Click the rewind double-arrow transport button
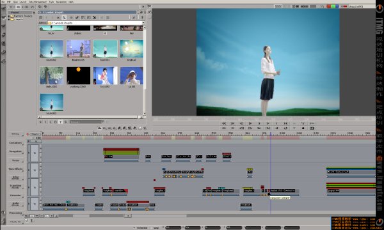The image size is (384, 230). [x=224, y=123]
